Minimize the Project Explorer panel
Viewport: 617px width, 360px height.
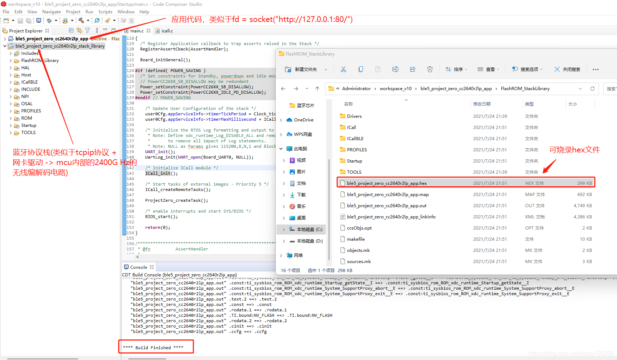click(x=105, y=30)
